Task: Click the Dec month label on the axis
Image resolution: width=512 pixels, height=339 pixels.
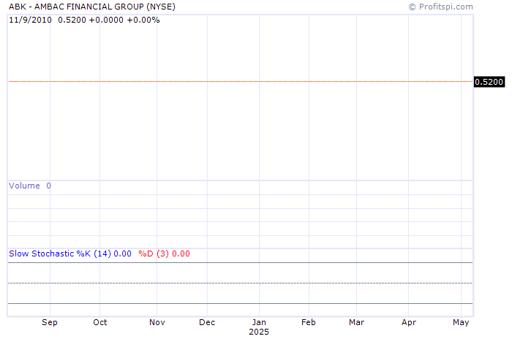Action: (207, 322)
